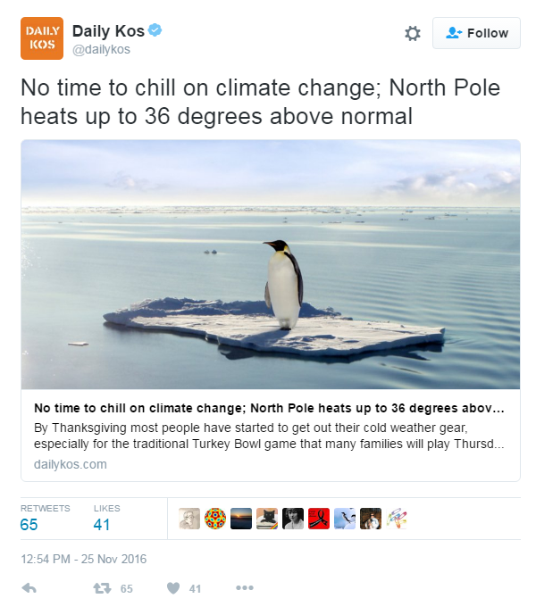Screen dimensions: 536x615
Task: Open the article card headline link
Action: pos(268,409)
